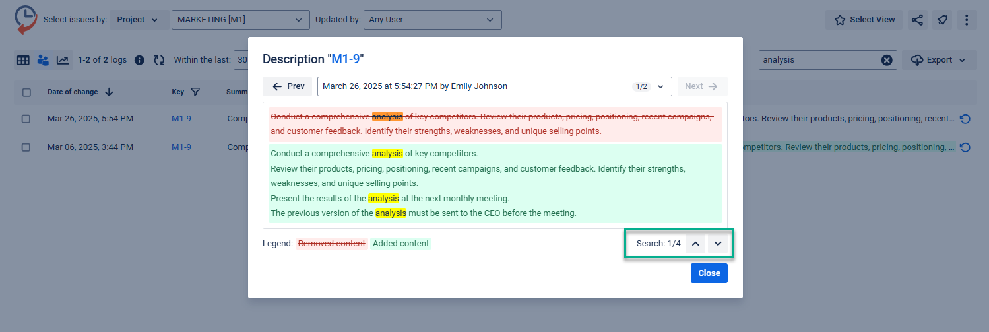Image resolution: width=989 pixels, height=332 pixels.
Task: Open the three-dot more options menu
Action: coord(967,20)
